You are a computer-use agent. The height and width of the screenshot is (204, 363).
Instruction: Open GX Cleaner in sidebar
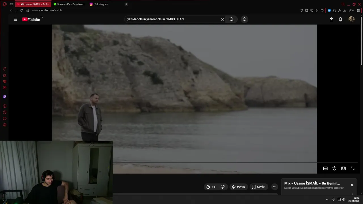pyautogui.click(x=5, y=75)
